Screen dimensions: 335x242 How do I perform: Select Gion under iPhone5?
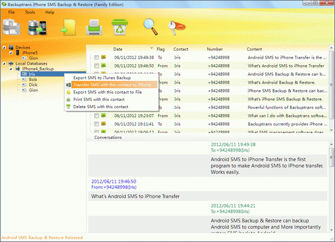click(x=33, y=58)
